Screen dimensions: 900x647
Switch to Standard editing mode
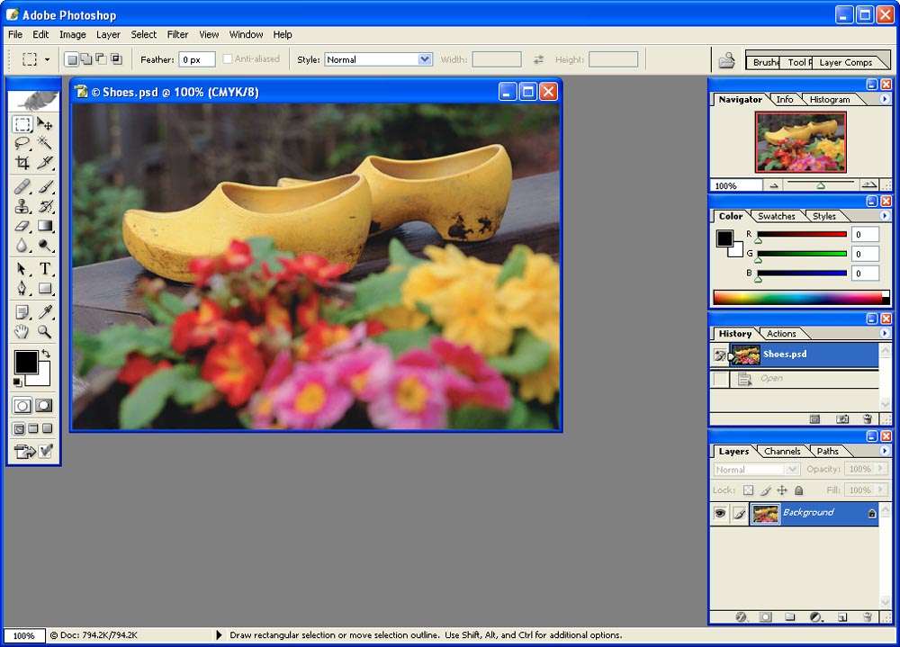22,406
